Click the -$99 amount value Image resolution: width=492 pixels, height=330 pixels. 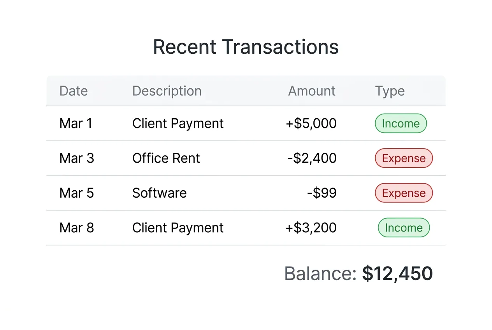322,193
